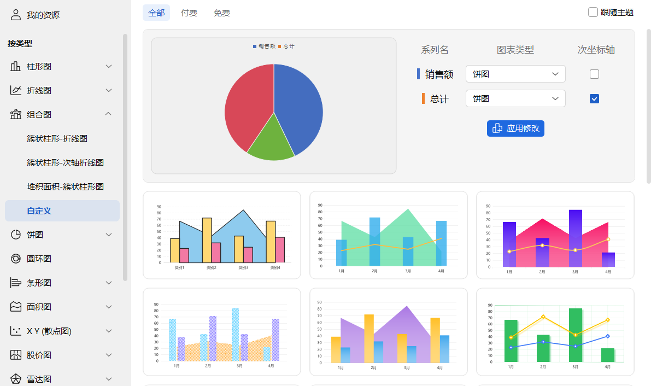Select the 面积图 area chart icon
This screenshot has height=386, width=651.
(x=15, y=307)
